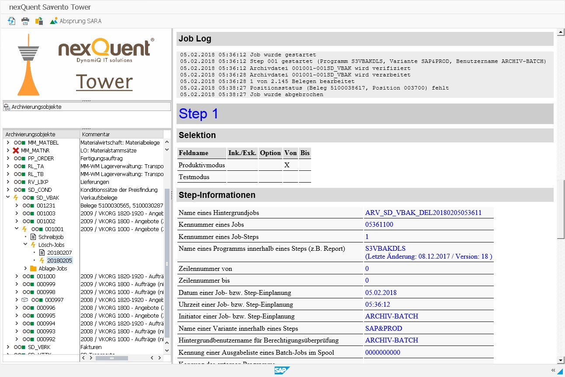
Task: Click the lightning bolt icon beside 001001
Action: 25,229
